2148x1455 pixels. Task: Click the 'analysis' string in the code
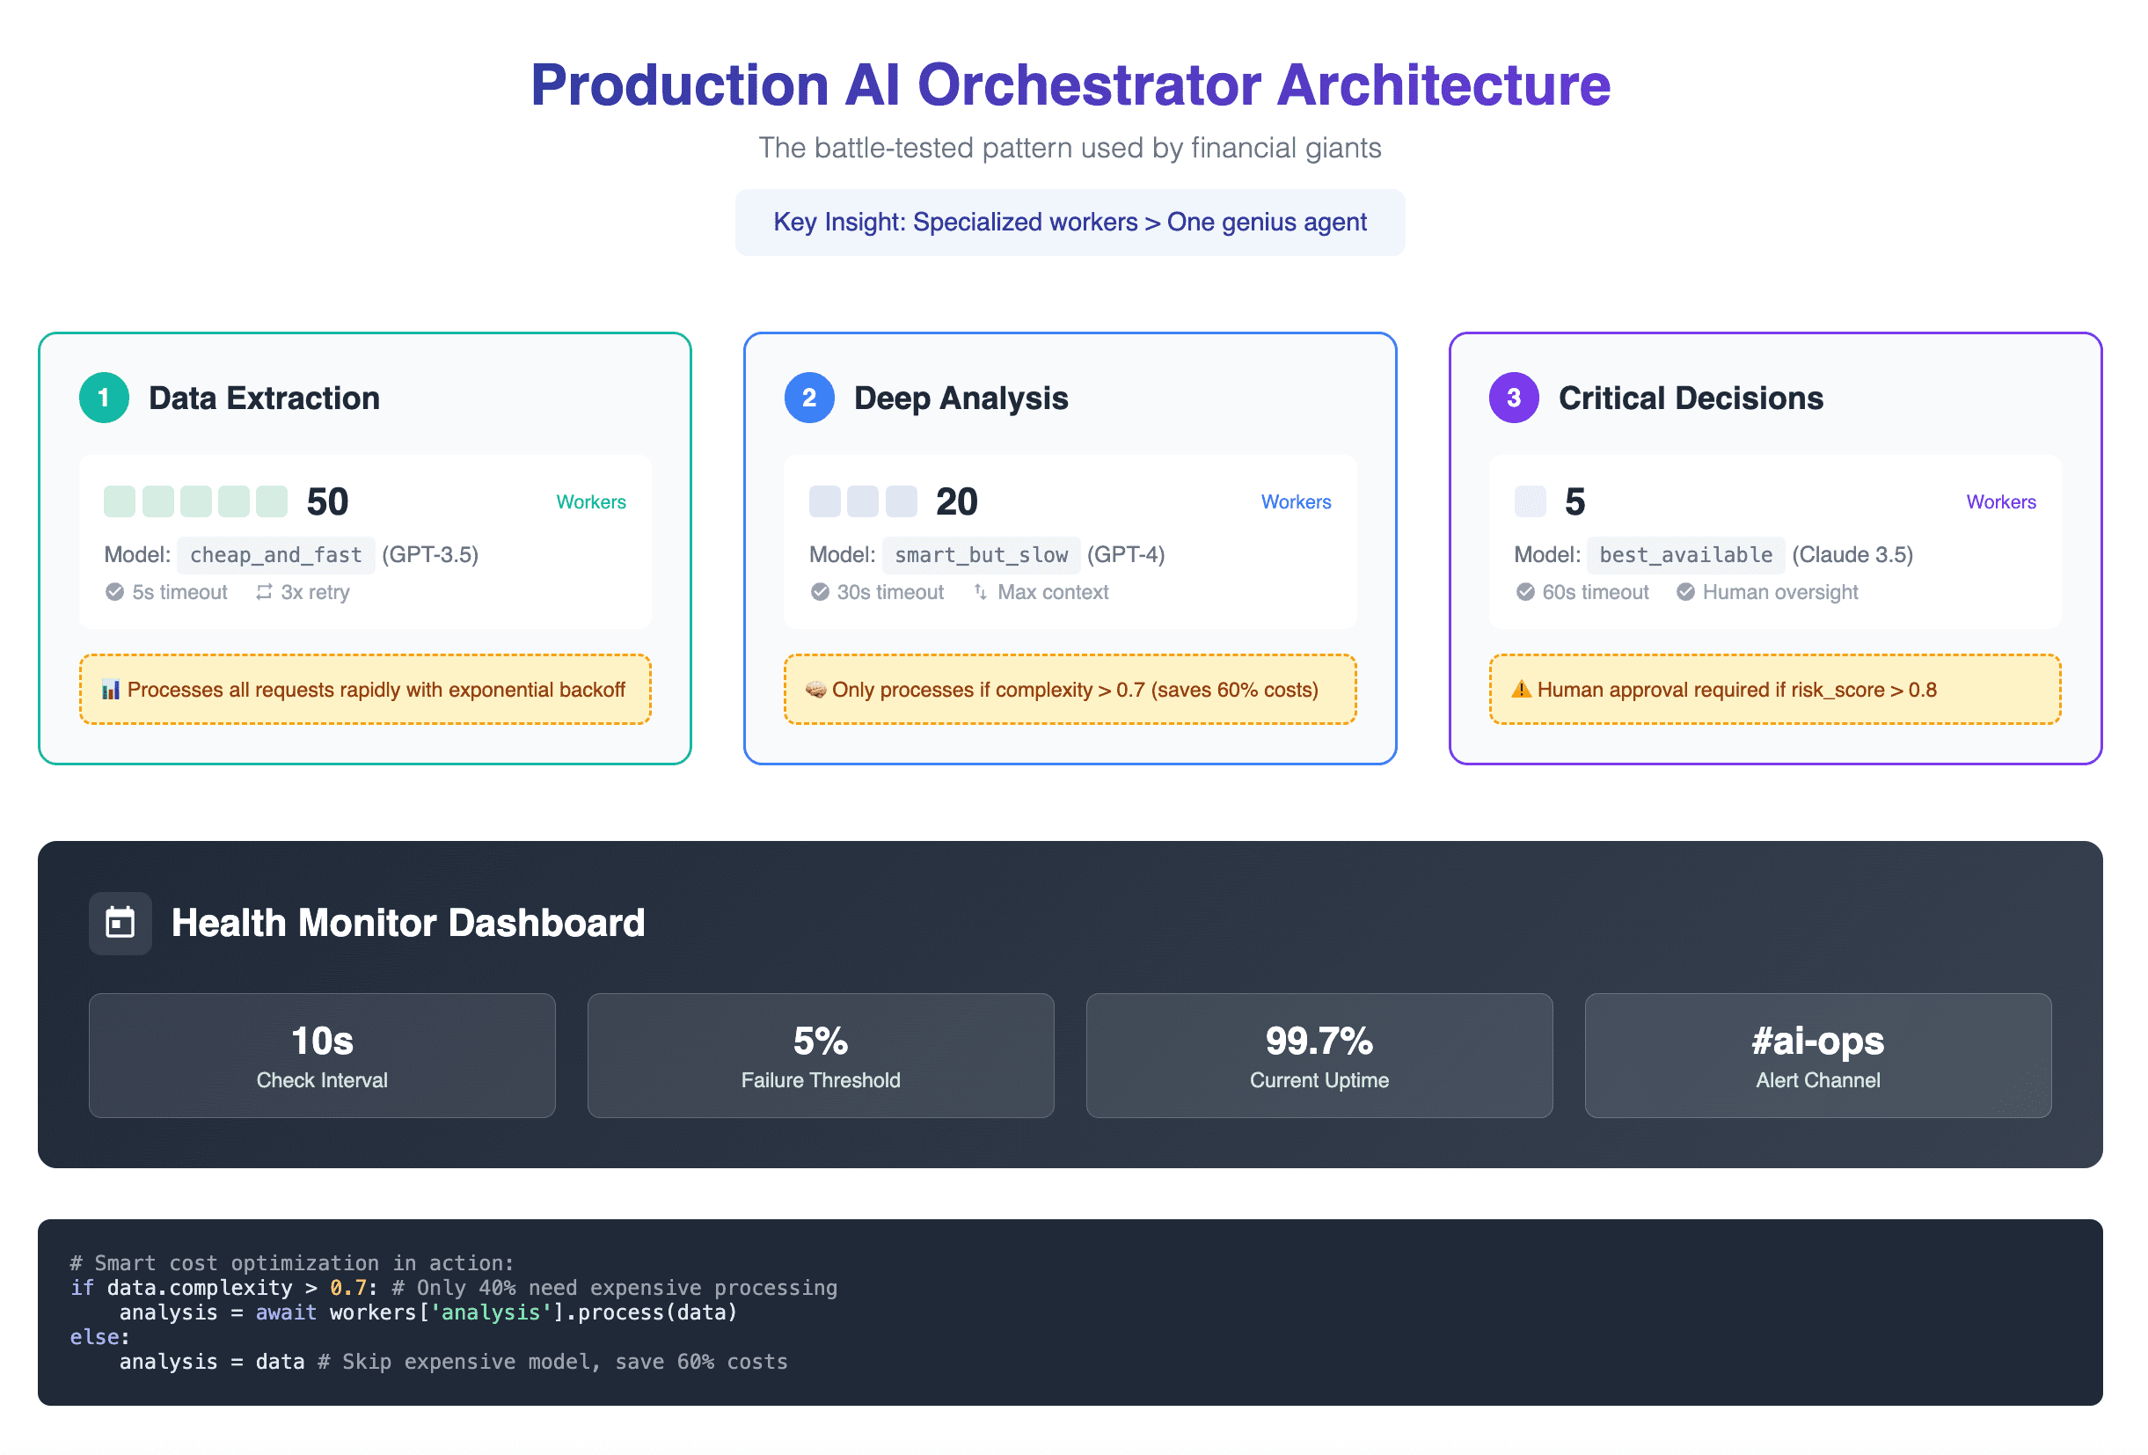pos(491,1313)
